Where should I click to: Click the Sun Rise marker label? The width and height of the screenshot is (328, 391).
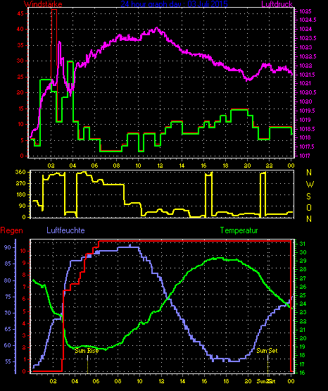[x=87, y=351]
